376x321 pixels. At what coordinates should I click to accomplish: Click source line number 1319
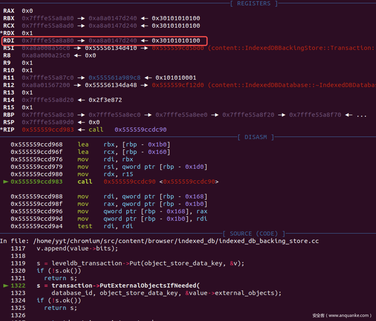coord(18,263)
